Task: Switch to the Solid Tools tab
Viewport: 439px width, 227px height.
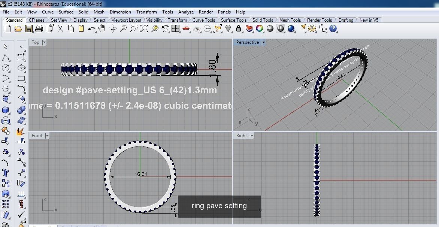Action: pos(263,20)
